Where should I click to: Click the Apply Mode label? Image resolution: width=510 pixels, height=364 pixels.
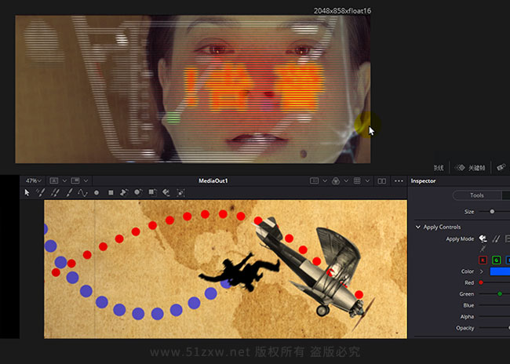(460, 238)
